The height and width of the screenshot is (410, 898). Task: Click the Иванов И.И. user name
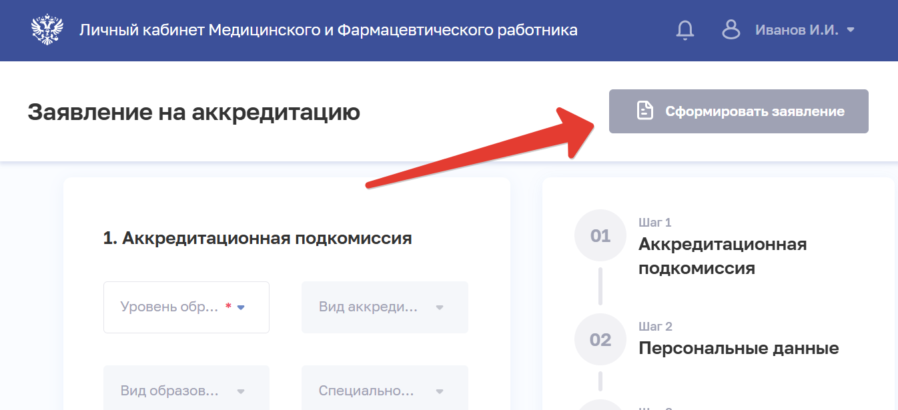[797, 30]
